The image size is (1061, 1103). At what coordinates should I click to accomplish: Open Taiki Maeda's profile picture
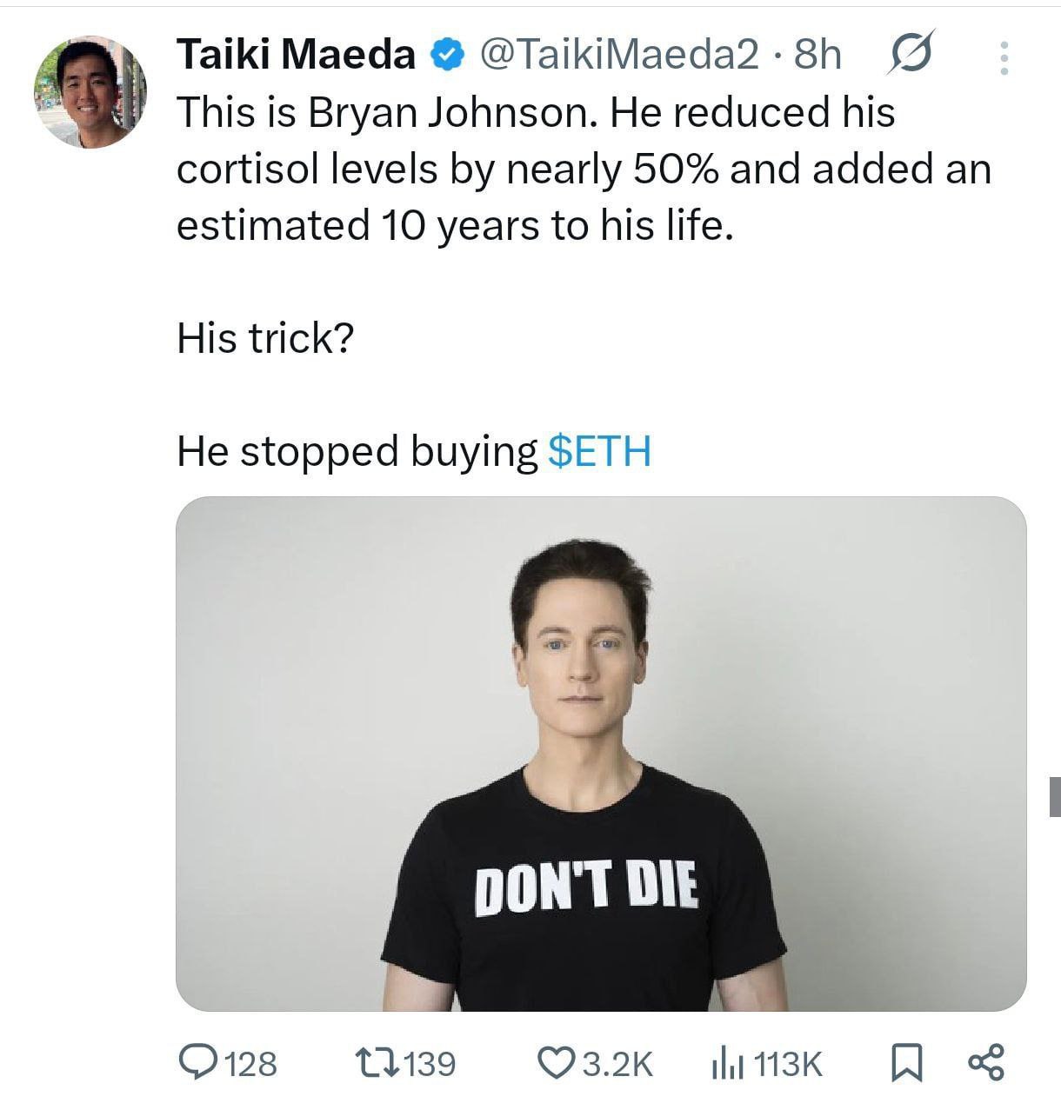(90, 92)
